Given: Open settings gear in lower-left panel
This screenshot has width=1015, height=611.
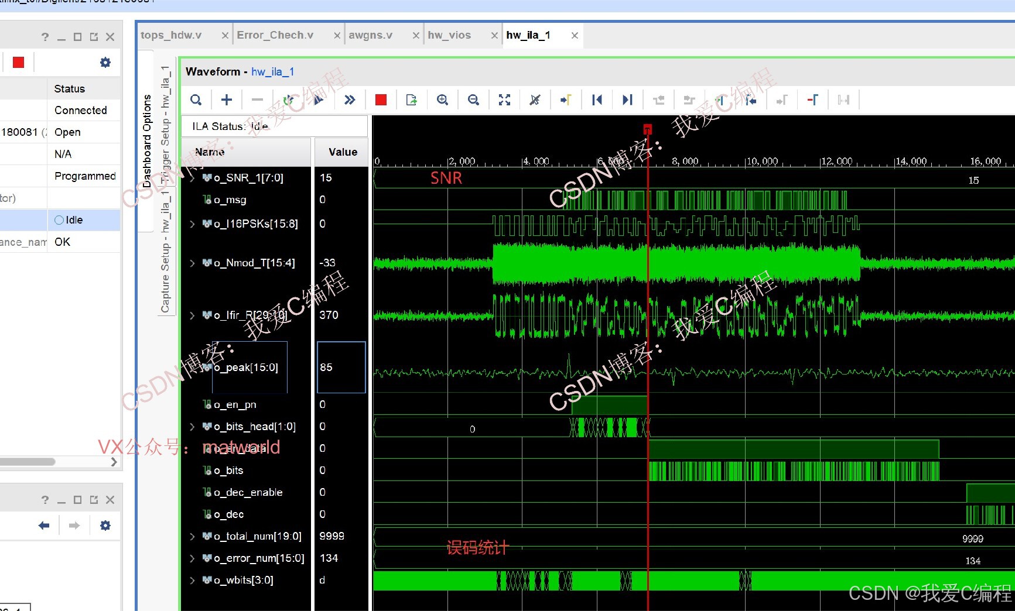Looking at the screenshot, I should (105, 526).
